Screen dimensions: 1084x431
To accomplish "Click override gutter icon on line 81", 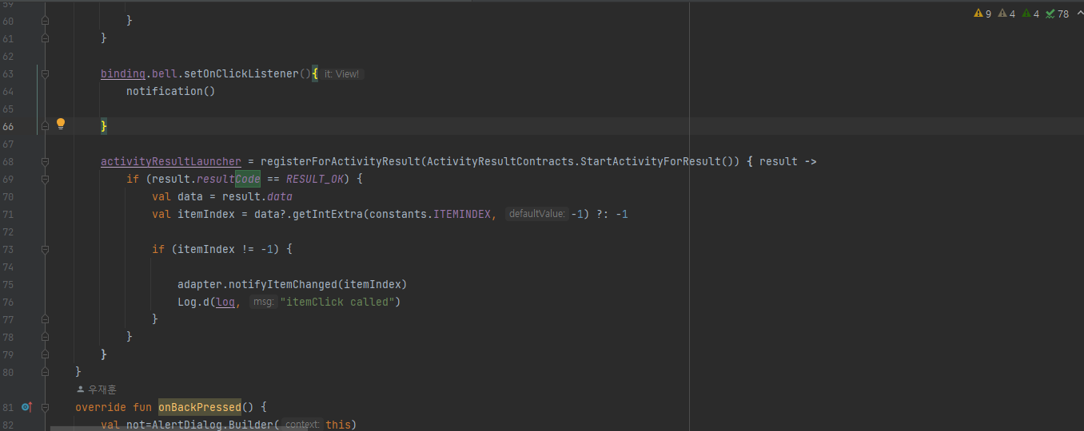I will (x=26, y=407).
